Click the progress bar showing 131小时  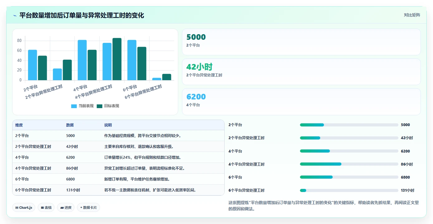349,190
